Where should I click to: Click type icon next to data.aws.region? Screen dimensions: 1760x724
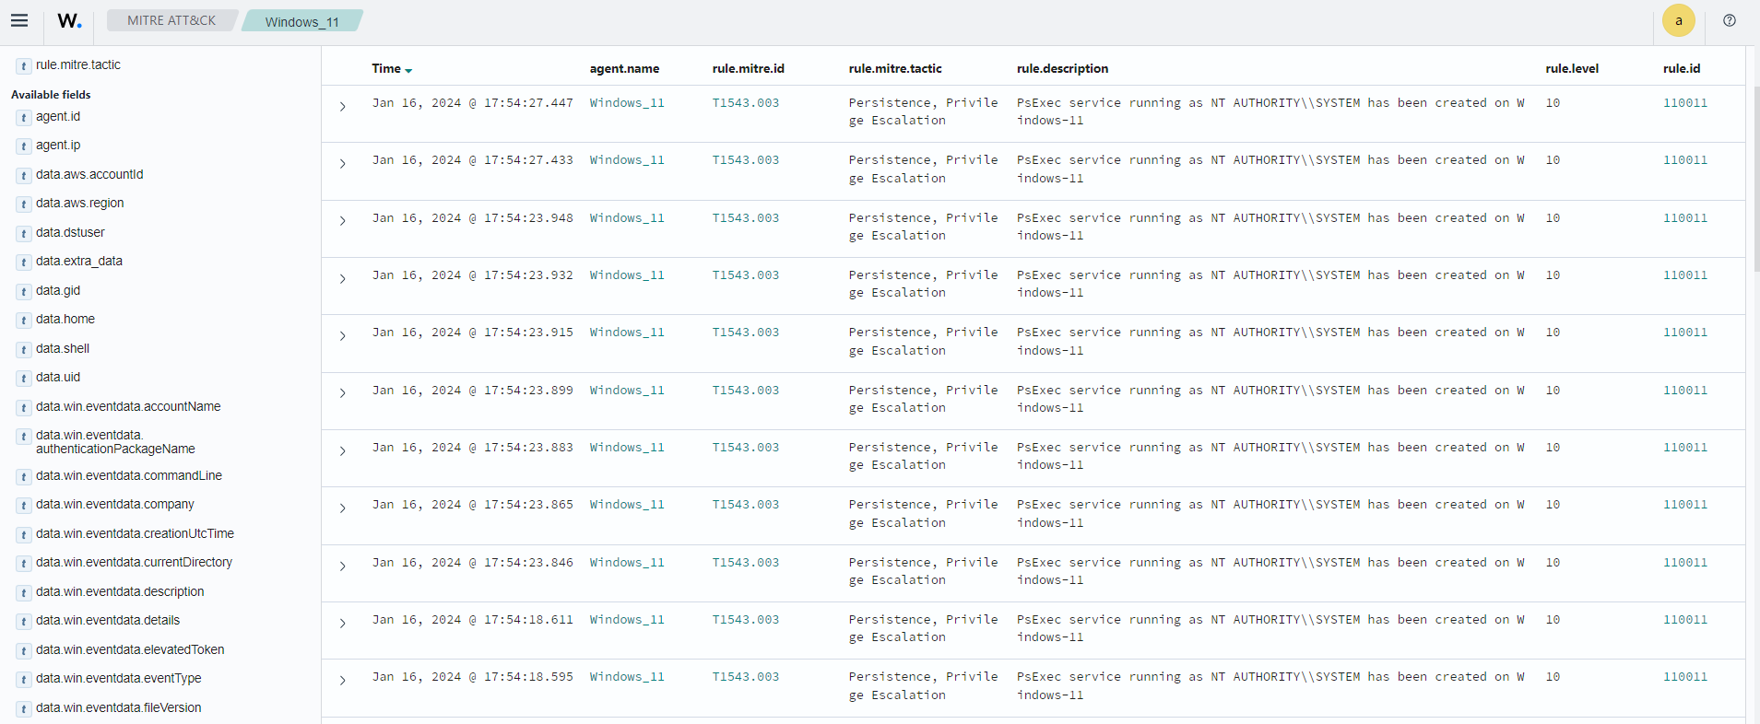click(x=24, y=204)
